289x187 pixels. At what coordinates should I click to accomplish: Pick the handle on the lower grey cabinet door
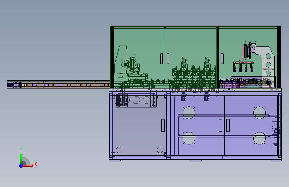[163, 125]
